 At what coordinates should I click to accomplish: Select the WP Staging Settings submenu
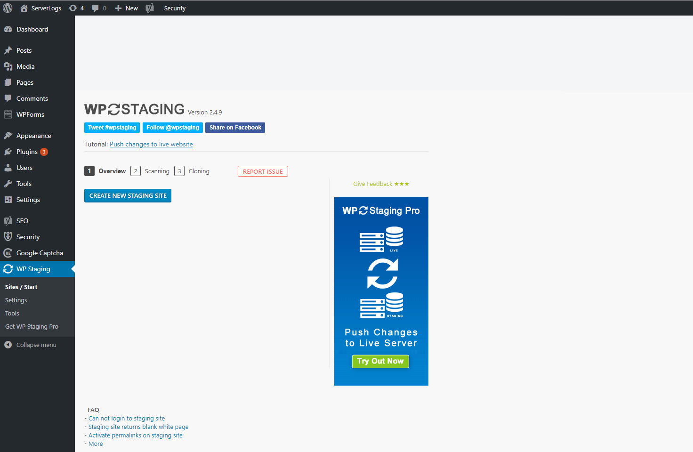(x=16, y=300)
